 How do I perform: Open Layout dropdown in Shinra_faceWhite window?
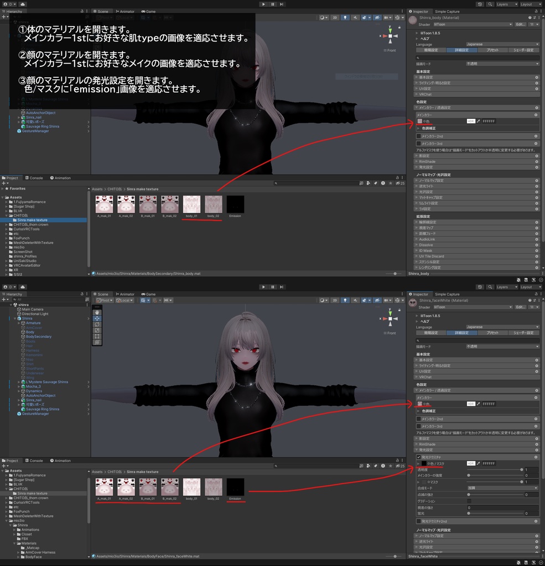pos(531,287)
